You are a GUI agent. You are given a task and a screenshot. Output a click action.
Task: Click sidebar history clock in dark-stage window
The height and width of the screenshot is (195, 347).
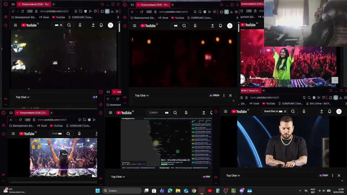[6, 25]
